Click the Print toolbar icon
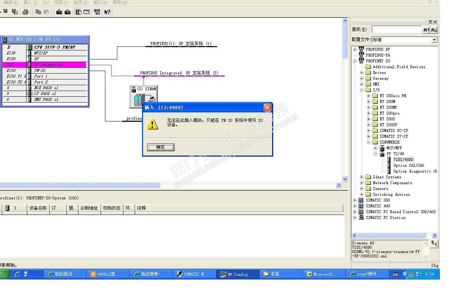 pyautogui.click(x=25, y=12)
